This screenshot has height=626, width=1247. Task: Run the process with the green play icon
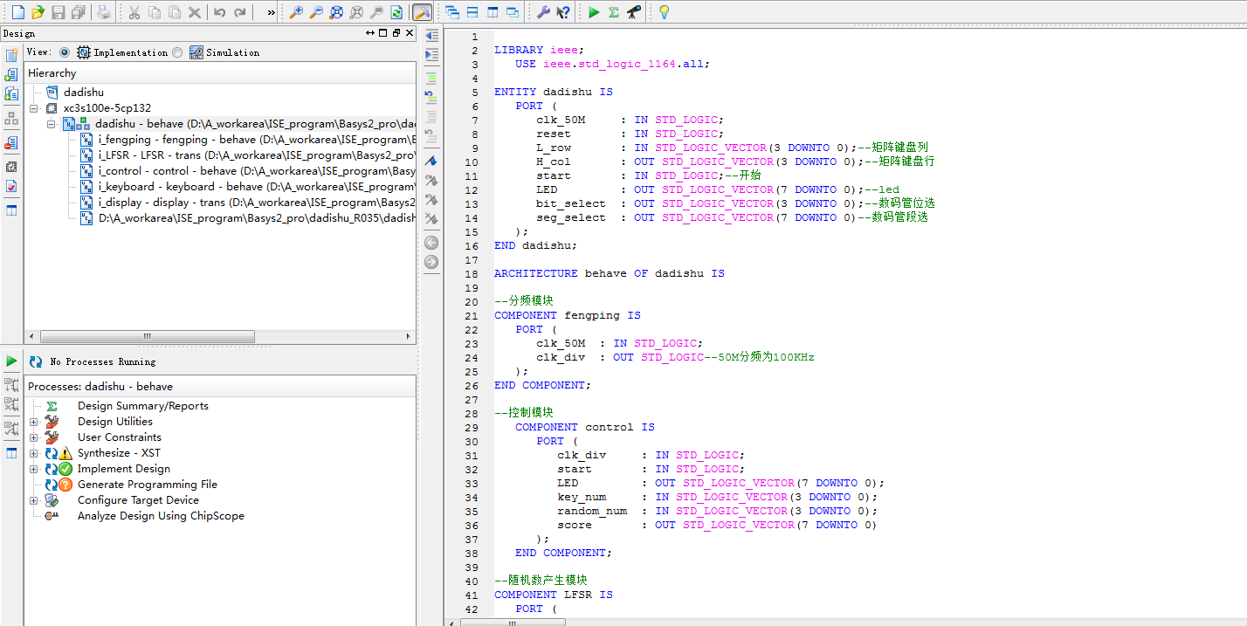click(594, 12)
